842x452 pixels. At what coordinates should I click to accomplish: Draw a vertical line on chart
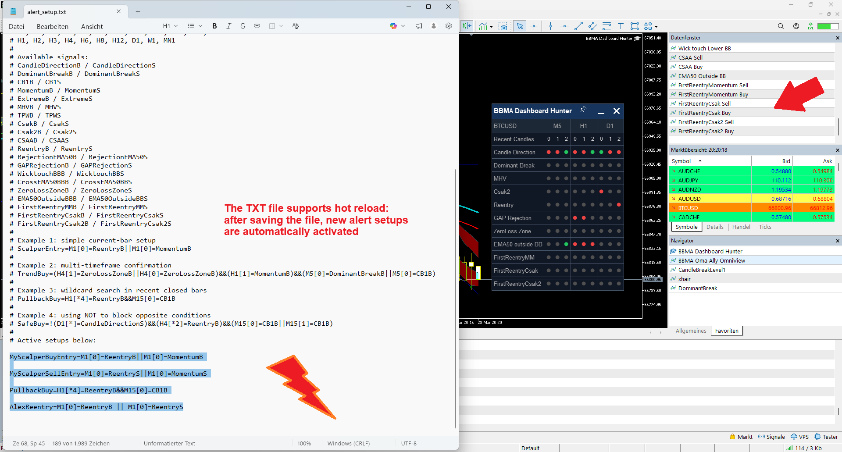pyautogui.click(x=550, y=26)
